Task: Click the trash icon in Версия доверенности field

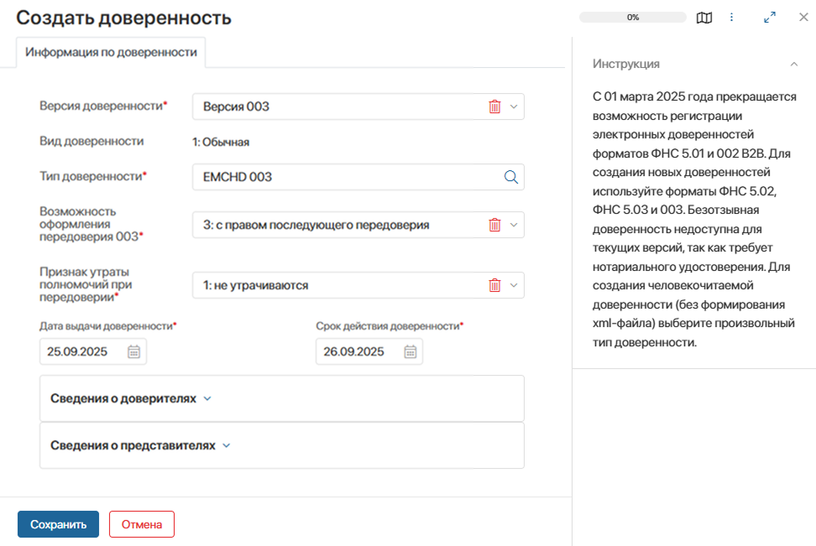Action: tap(494, 107)
